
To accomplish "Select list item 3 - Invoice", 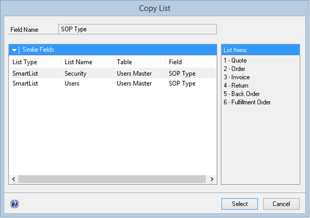I will (236, 77).
